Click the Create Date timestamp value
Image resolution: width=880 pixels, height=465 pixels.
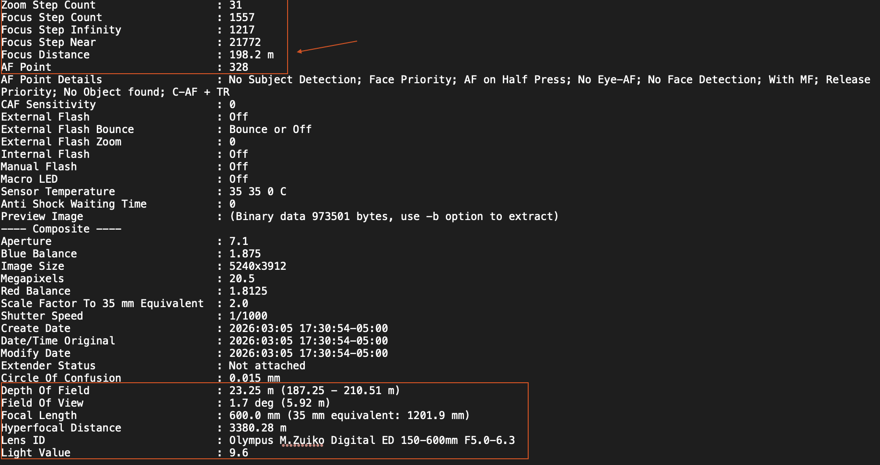click(x=308, y=329)
